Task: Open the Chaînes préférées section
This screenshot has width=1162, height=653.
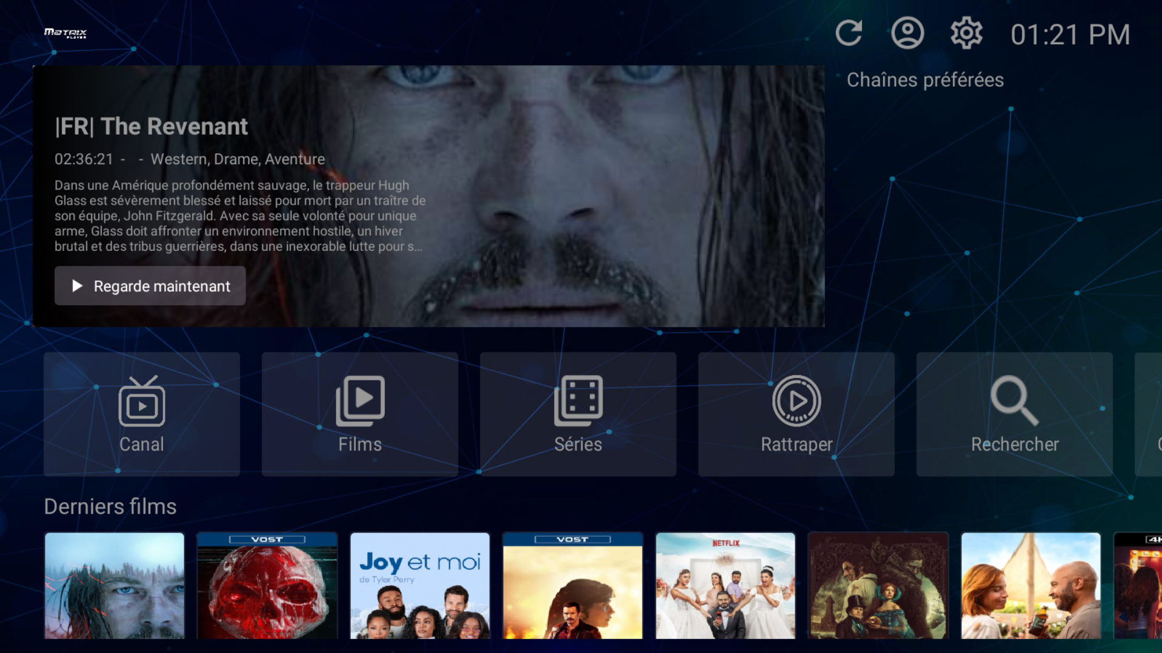Action: pyautogui.click(x=924, y=79)
